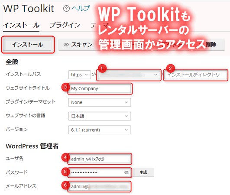This screenshot has height=195, width=230.
Task: Click the 生成 password button
Action: click(143, 172)
